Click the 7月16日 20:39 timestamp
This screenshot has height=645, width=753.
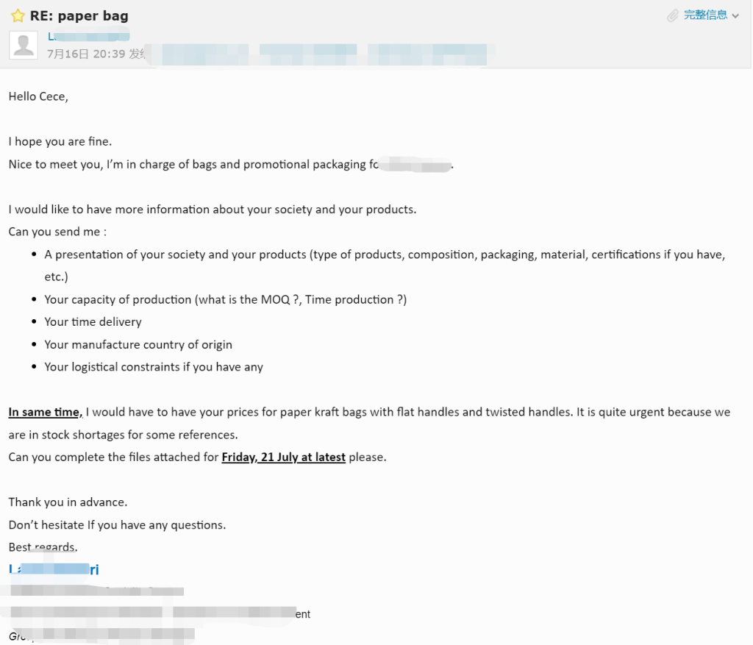86,54
